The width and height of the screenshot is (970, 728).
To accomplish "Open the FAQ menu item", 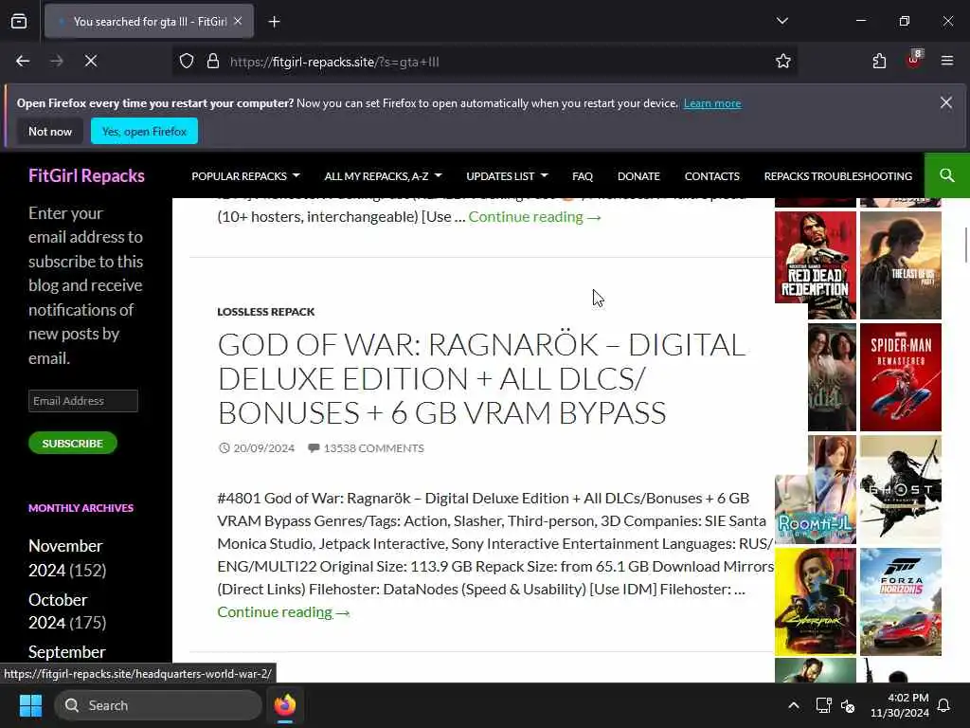I will (x=583, y=176).
